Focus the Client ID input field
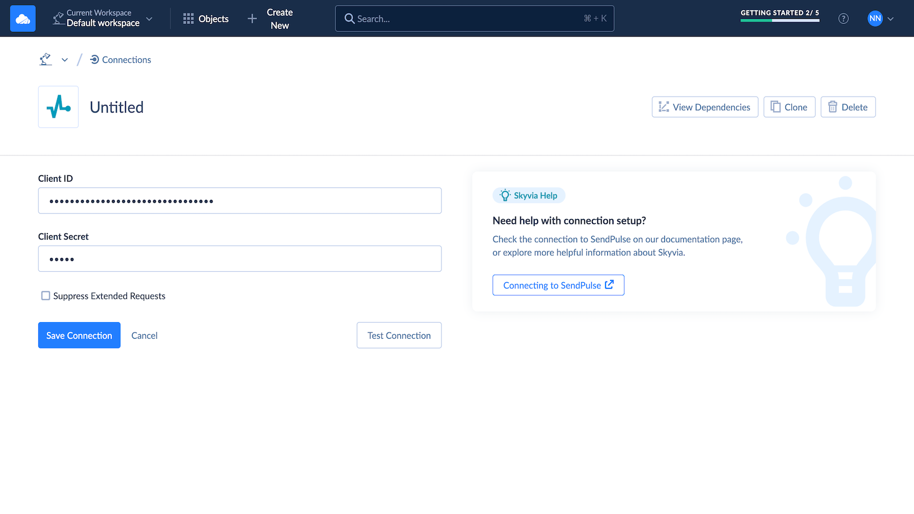 [239, 201]
